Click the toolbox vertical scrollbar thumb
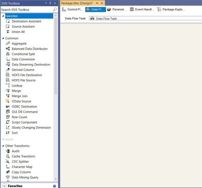 (x=56, y=55)
